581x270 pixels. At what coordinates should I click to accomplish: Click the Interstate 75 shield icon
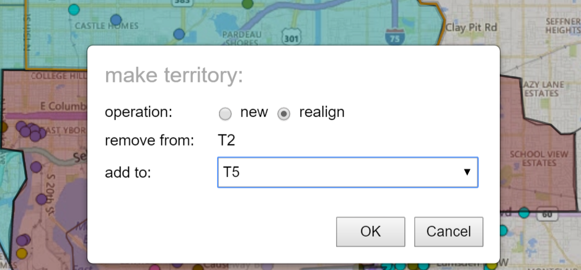tap(394, 36)
